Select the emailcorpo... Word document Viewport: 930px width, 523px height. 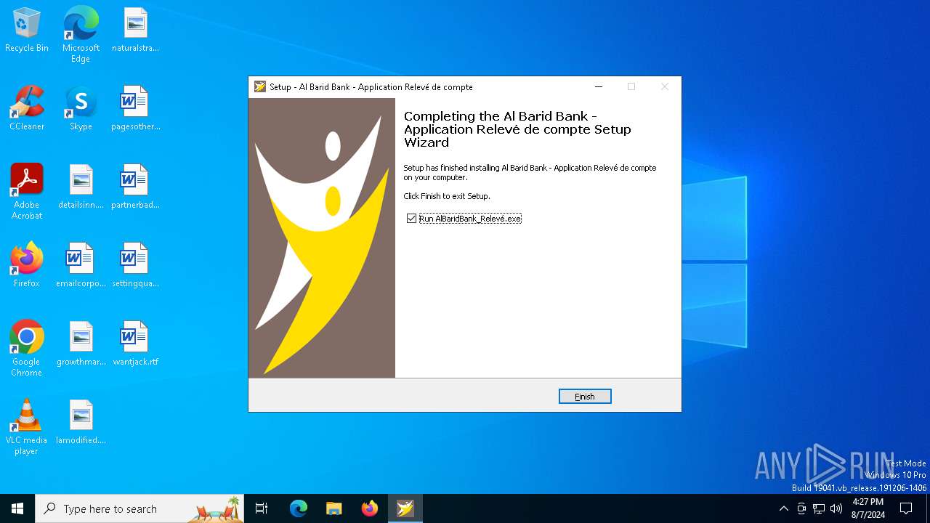(81, 266)
